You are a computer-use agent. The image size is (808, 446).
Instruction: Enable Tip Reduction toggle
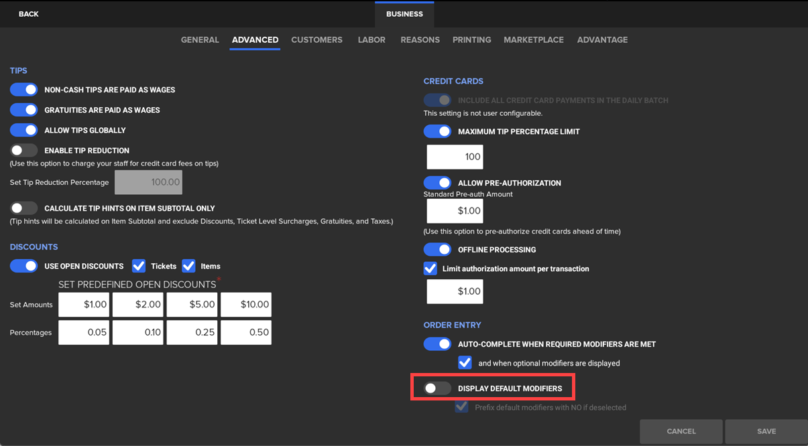(x=24, y=151)
